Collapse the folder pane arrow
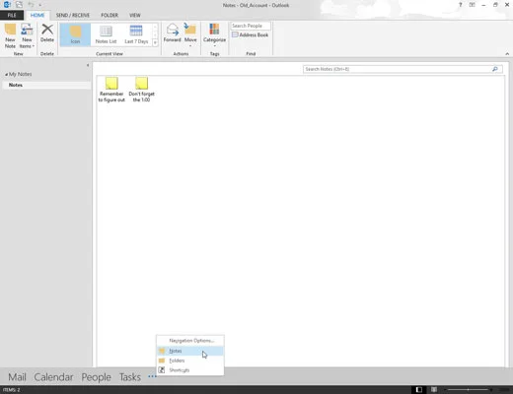Screen dimensions: 513x394 (x=88, y=65)
